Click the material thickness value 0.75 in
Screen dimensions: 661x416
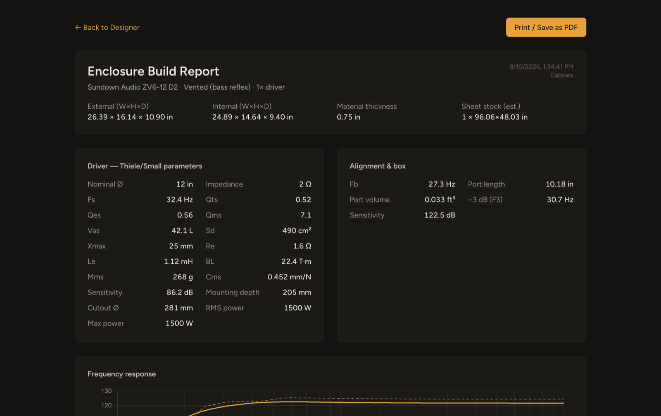[348, 117]
